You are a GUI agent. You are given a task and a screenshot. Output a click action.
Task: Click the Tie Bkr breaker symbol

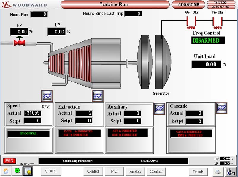click(218, 21)
